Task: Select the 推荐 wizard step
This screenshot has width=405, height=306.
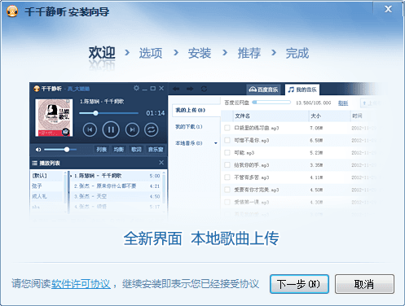Action: point(249,53)
